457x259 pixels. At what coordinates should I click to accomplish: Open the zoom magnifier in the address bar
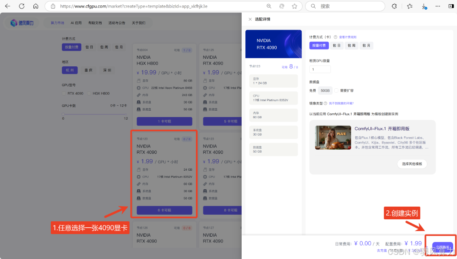[269, 6]
